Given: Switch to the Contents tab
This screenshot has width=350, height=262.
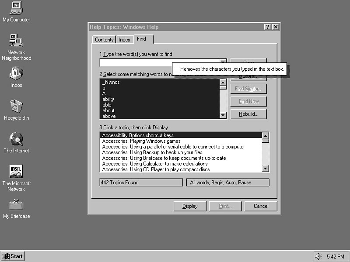Looking at the screenshot, I should [x=104, y=40].
